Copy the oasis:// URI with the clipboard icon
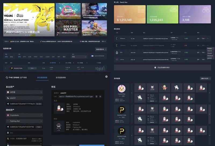215x146 pixels. click(x=96, y=97)
